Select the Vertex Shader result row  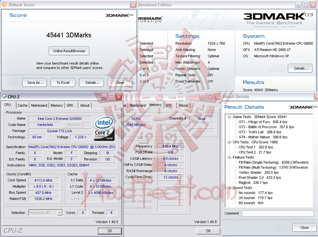(259, 173)
